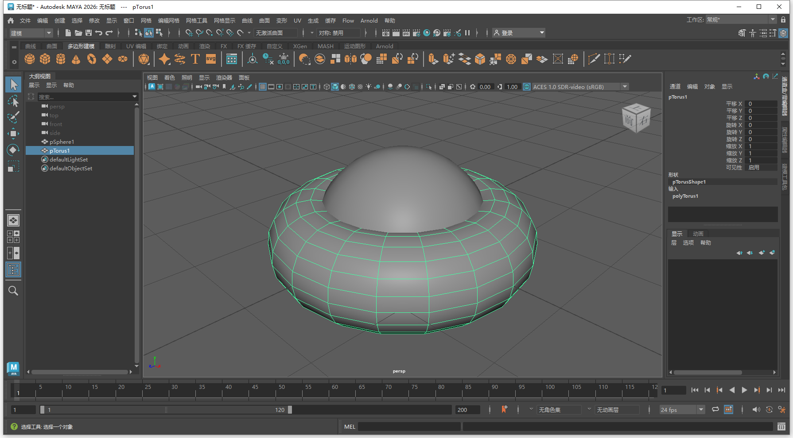Select the Lasso tool in toolbox
The image size is (793, 438).
point(13,101)
